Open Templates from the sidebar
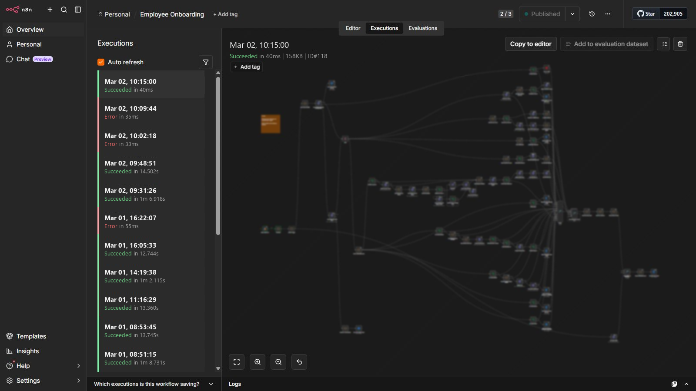696x391 pixels. pyautogui.click(x=43, y=336)
